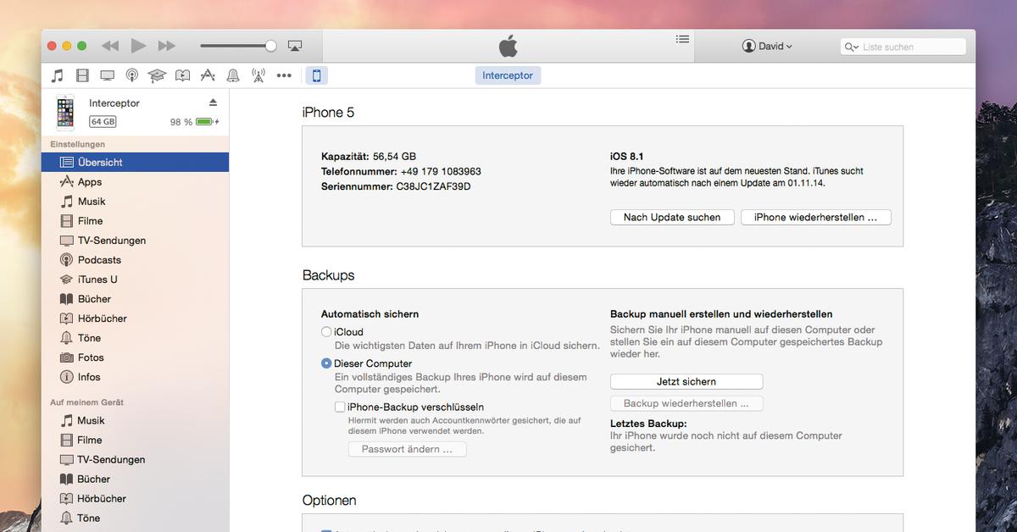Screen dimensions: 1017x532
Task: Open the Music library icon
Action: (x=58, y=75)
